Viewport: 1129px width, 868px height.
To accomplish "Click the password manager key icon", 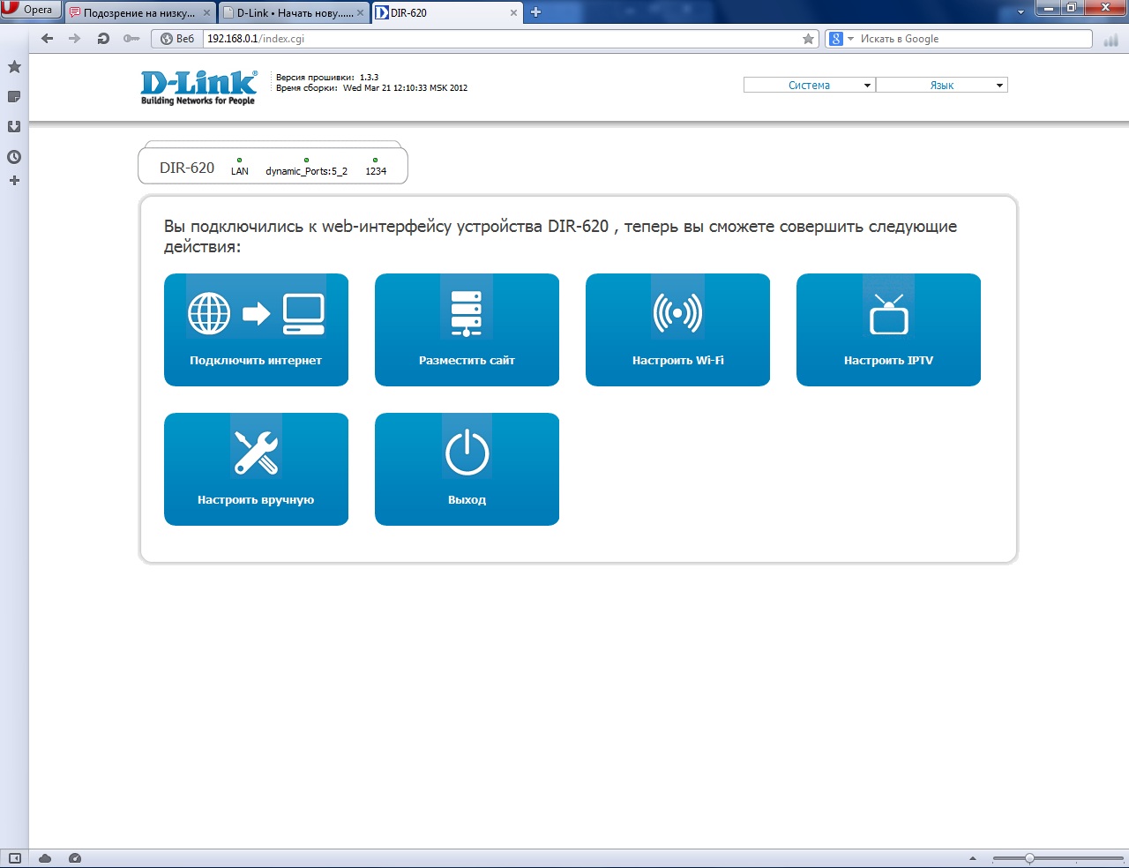I will 131,39.
